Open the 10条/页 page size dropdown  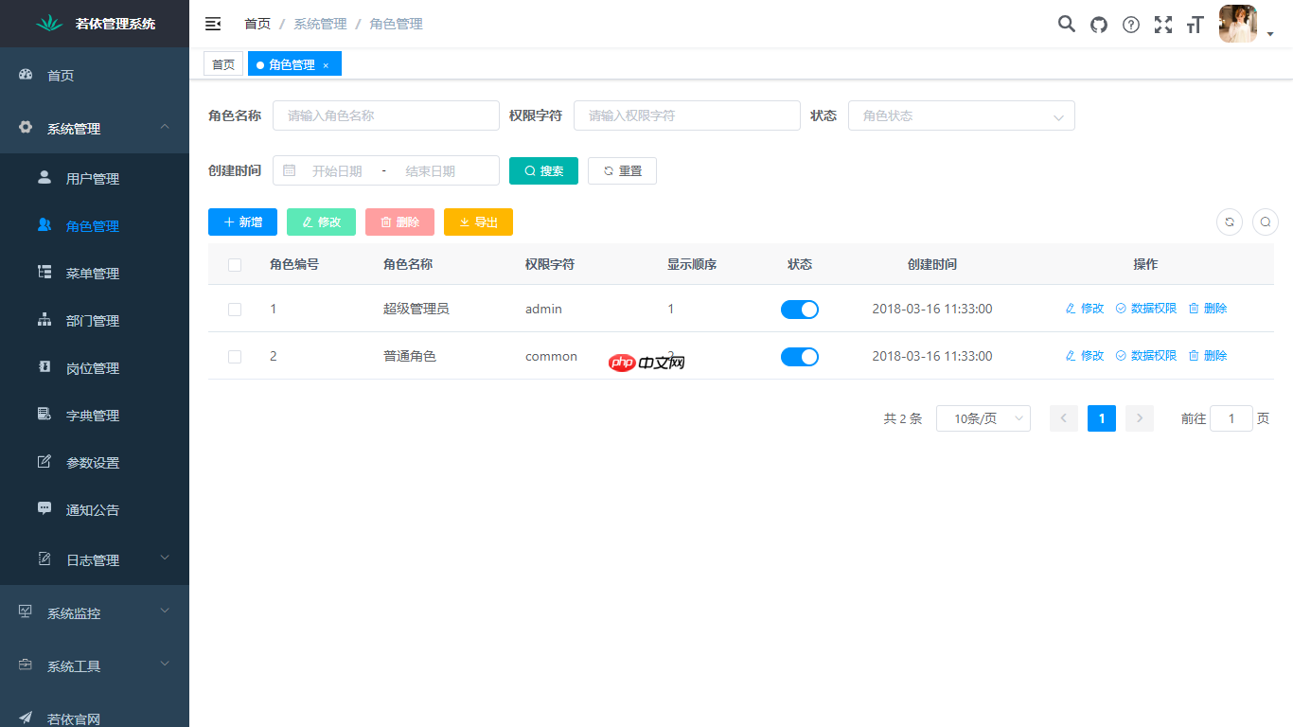983,417
